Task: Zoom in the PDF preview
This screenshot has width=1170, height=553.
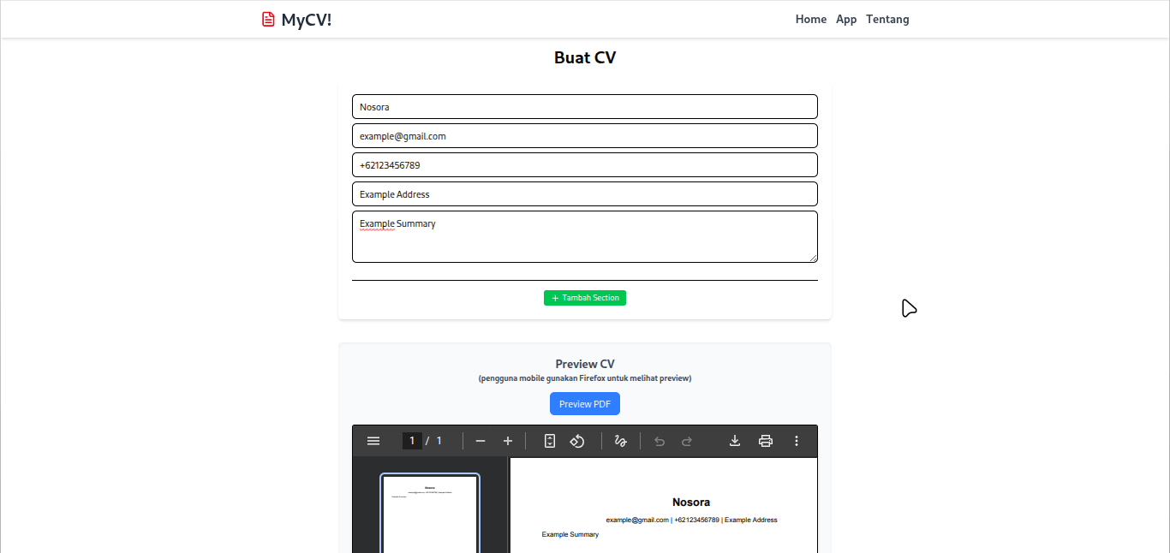Action: 508,441
